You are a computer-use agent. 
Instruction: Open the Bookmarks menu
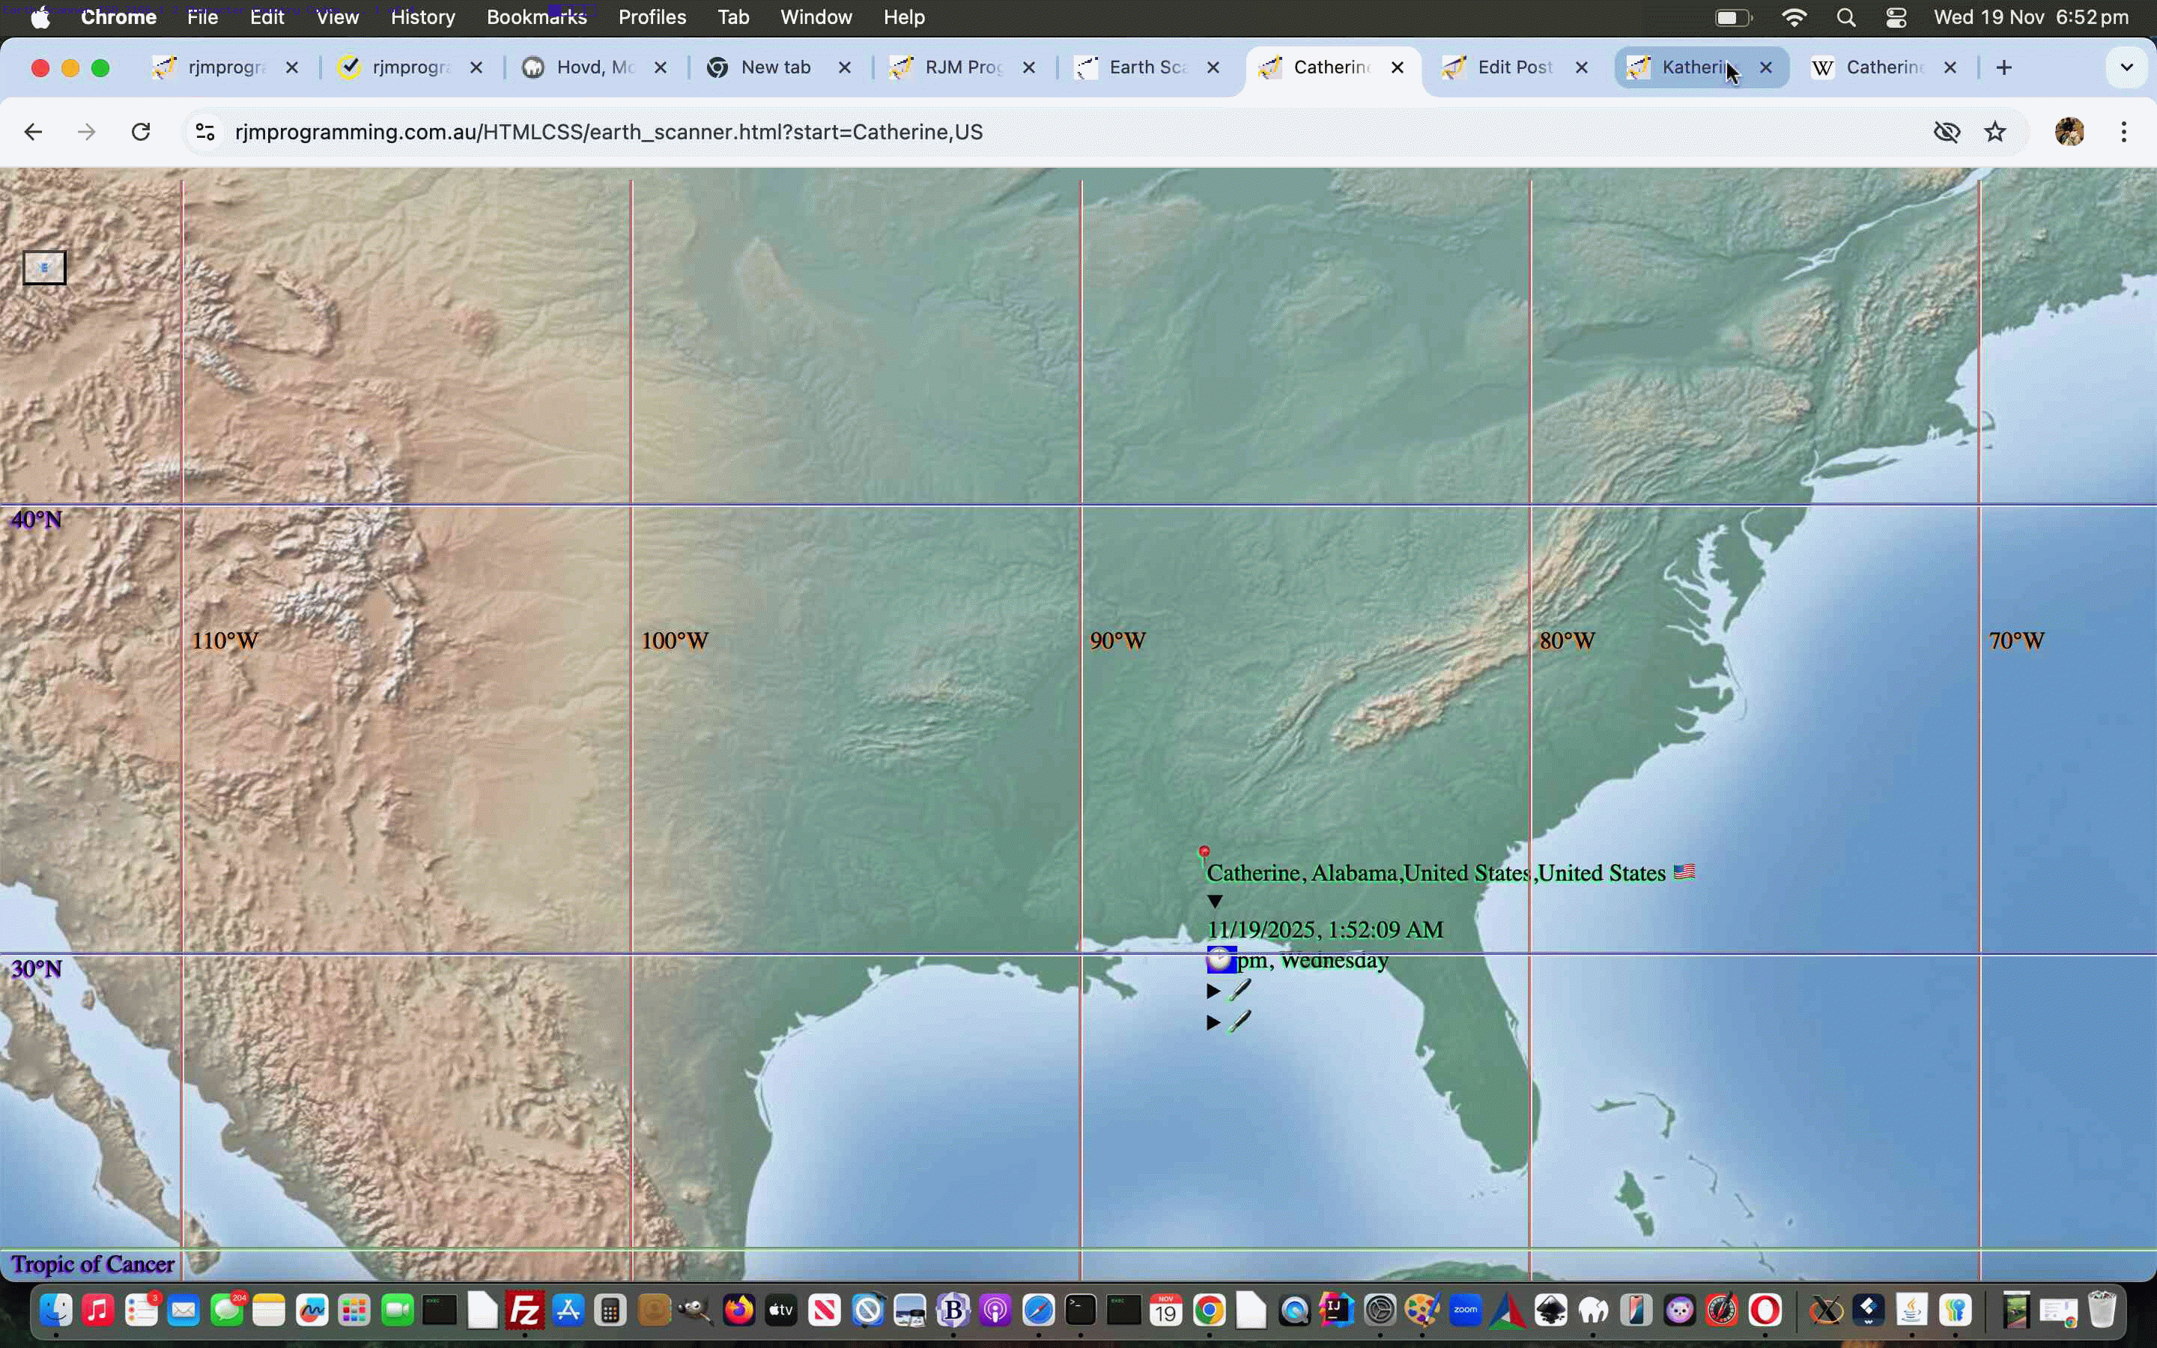tap(536, 17)
